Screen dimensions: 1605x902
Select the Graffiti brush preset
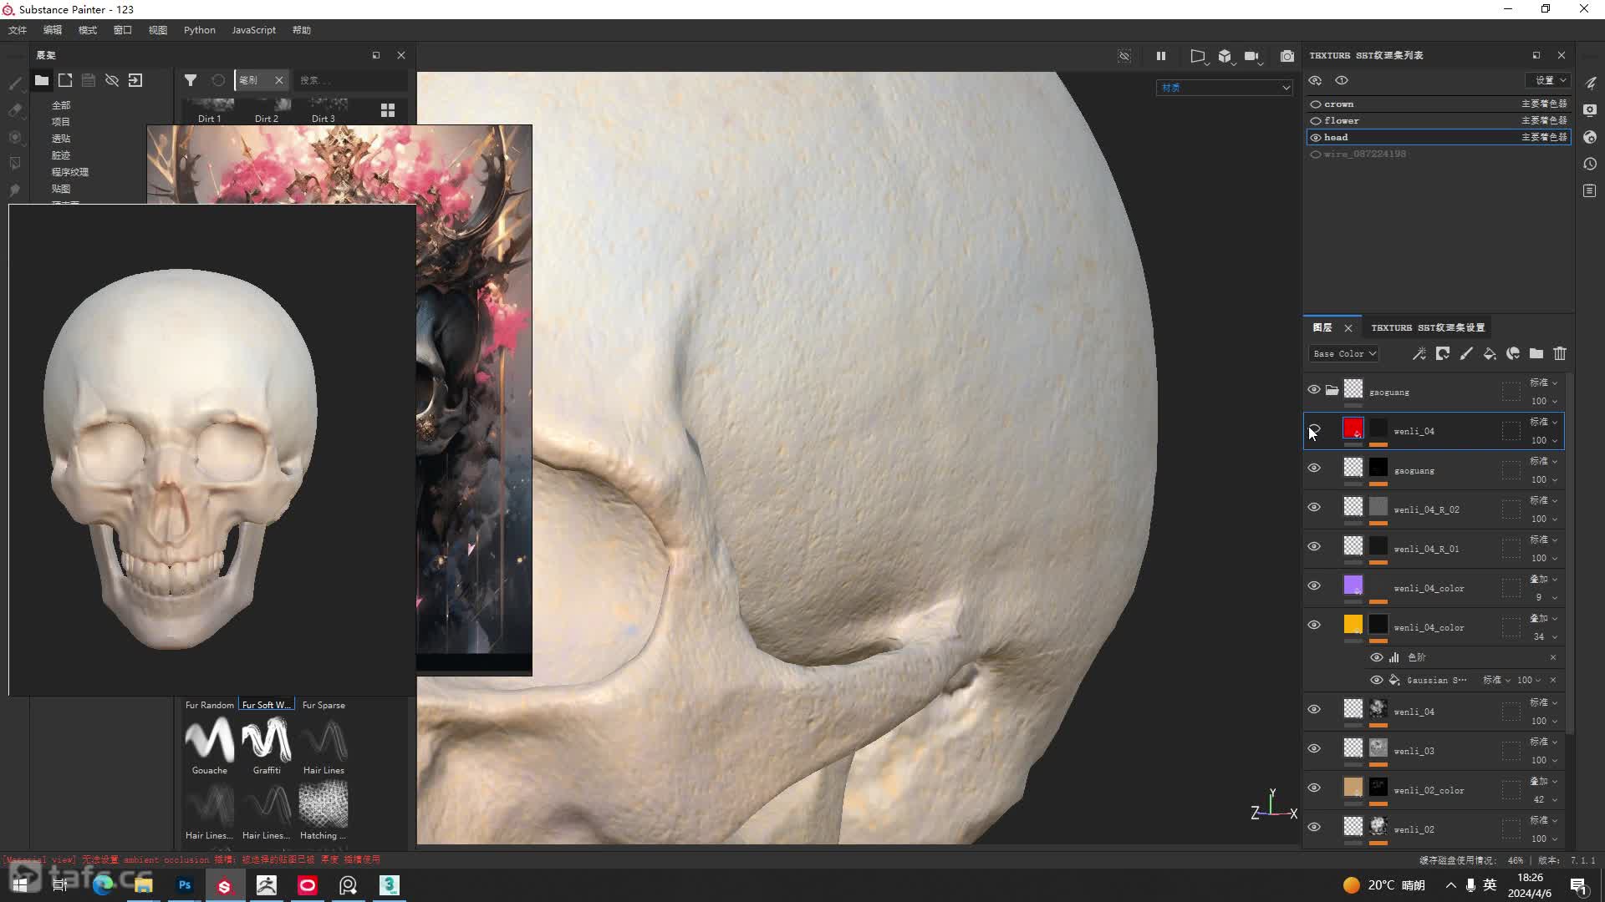(x=267, y=747)
